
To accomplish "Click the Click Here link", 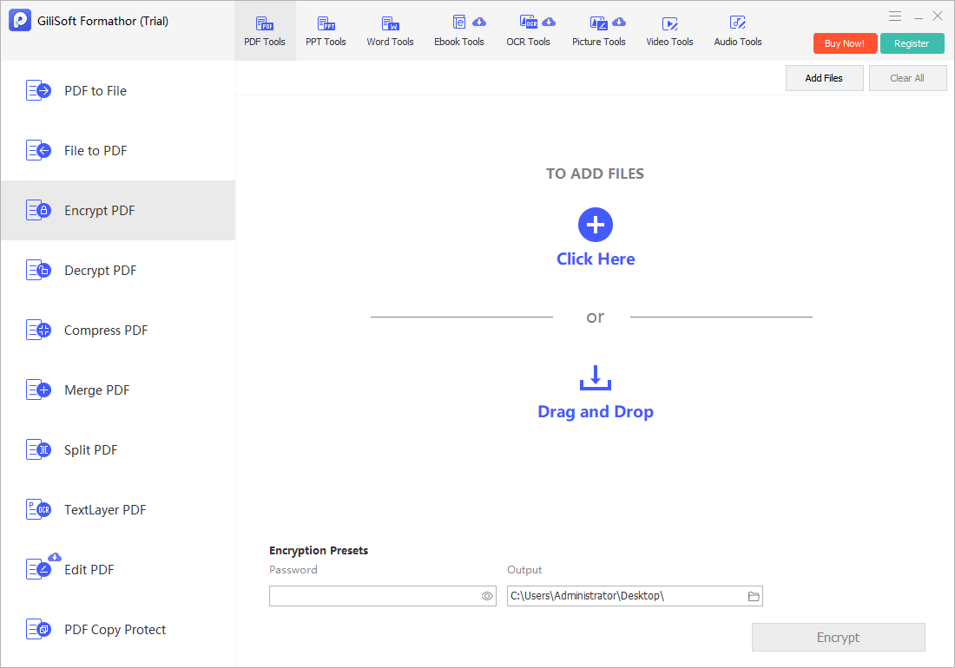I will (x=596, y=259).
